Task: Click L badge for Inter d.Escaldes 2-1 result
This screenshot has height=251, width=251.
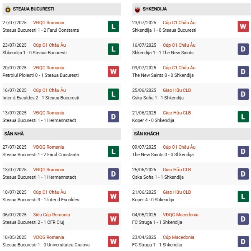Action: click(113, 94)
